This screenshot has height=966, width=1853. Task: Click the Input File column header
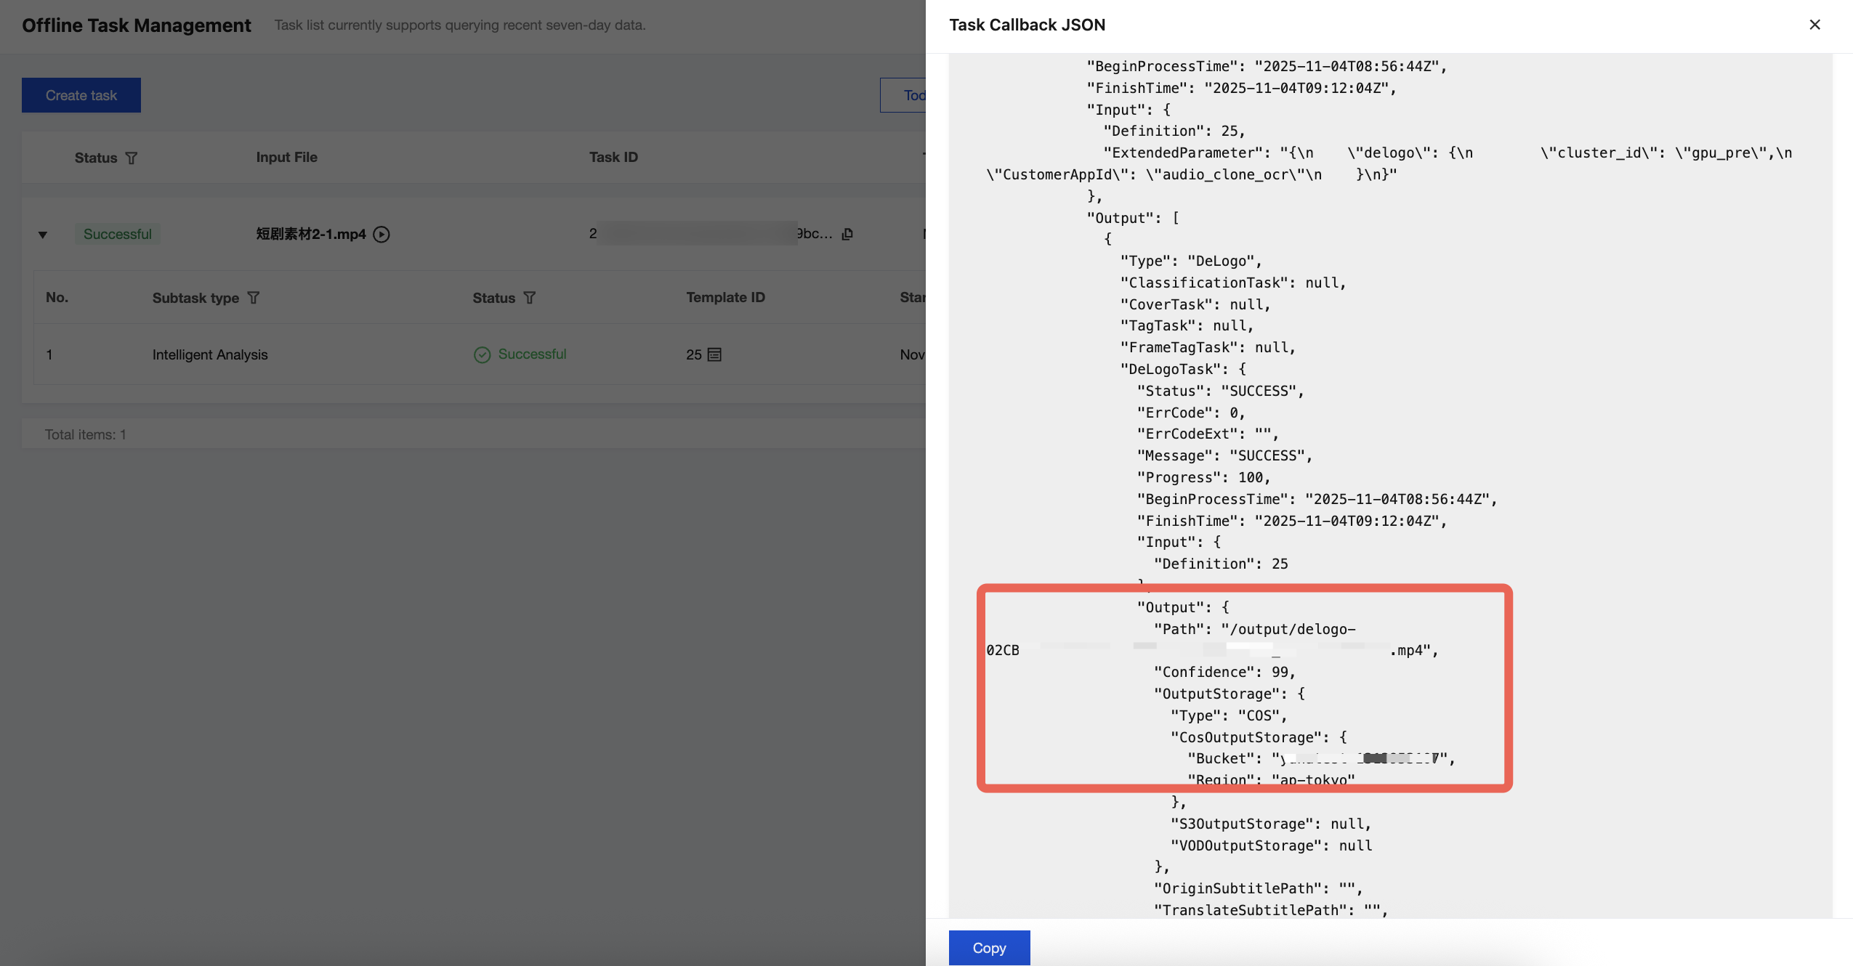pos(286,157)
